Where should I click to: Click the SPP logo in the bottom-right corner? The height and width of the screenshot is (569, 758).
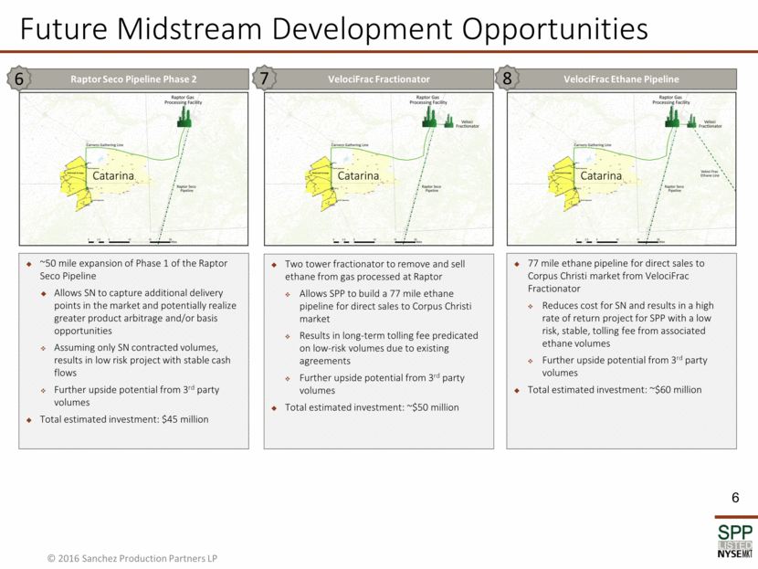[733, 532]
